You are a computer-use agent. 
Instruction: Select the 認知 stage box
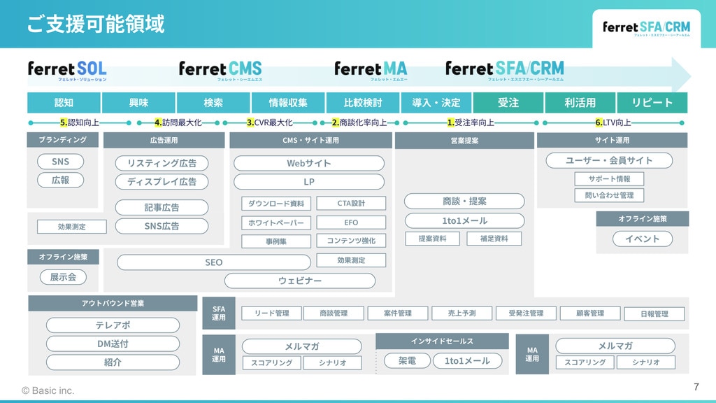tap(64, 103)
